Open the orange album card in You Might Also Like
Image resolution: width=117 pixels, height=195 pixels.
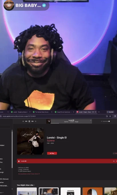(93, 191)
